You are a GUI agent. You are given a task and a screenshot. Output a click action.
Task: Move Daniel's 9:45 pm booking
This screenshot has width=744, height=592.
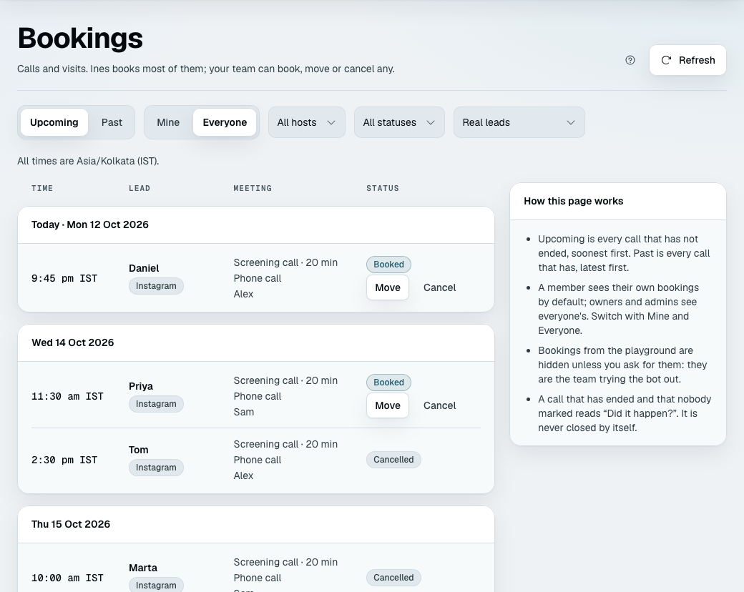point(388,287)
